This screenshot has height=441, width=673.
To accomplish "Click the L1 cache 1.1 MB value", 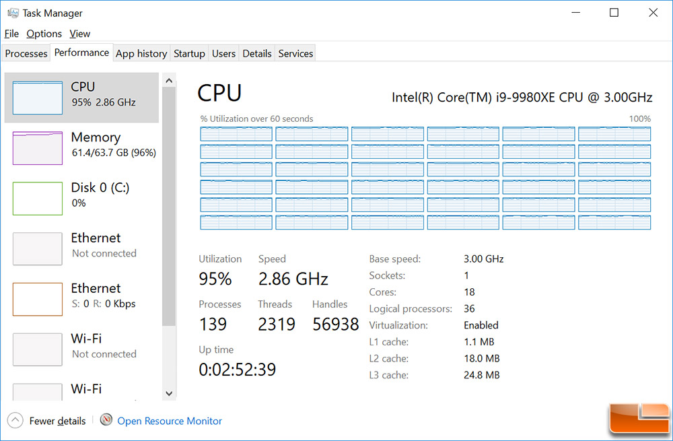I will (479, 342).
